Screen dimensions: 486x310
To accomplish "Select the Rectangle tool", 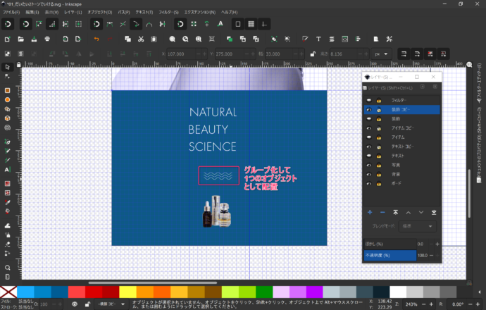I will click(8, 90).
